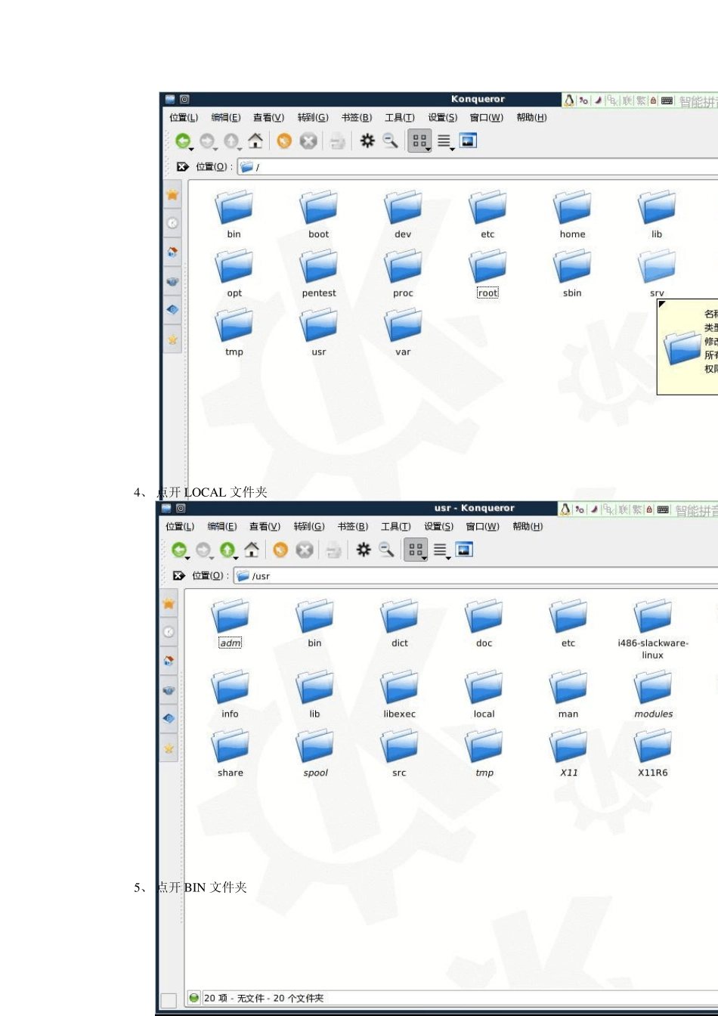
Task: Click the green link indicator in status bar
Action: pyautogui.click(x=194, y=999)
